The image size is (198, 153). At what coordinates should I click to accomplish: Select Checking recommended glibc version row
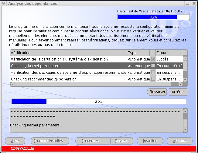pyautogui.click(x=96, y=79)
